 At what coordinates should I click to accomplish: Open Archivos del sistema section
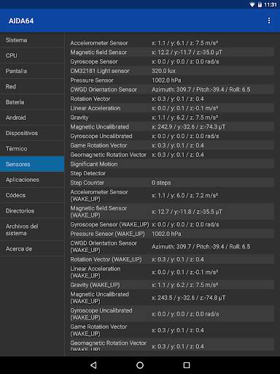(32, 230)
